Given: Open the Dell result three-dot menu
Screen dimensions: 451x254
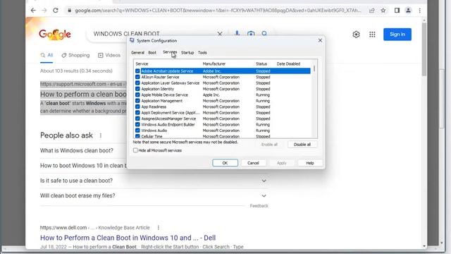Looking at the screenshot, I should click(x=158, y=227).
